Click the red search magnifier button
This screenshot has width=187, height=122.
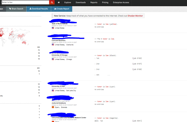(x=52, y=2)
